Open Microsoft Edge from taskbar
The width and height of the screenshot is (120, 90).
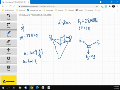pos(37,88)
